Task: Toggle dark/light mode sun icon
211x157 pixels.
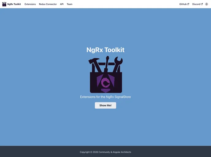Action: pos(206,4)
